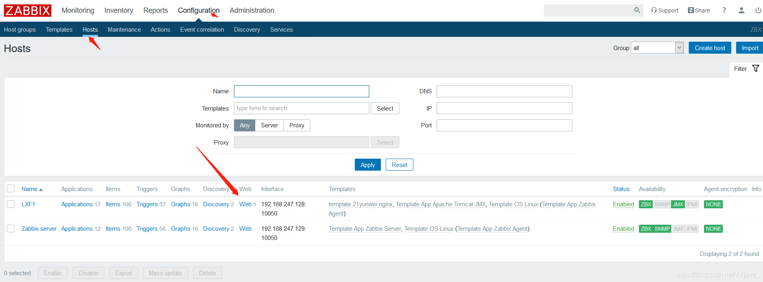Open Web link for LXF1
Image resolution: width=763 pixels, height=282 pixels.
click(x=245, y=204)
